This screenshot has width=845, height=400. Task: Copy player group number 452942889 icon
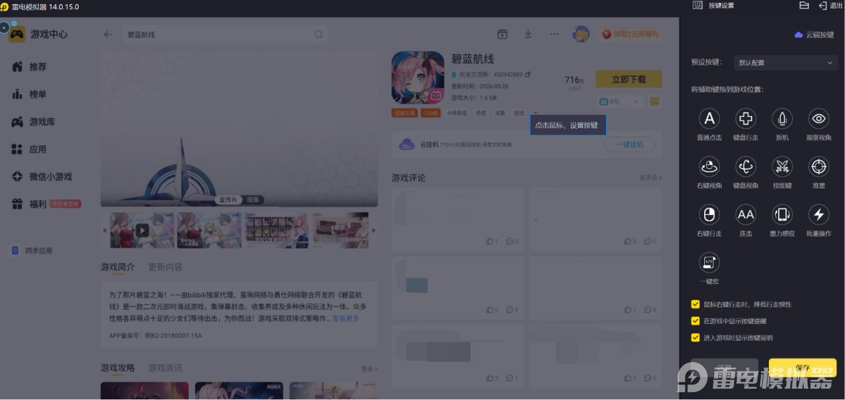tap(528, 74)
